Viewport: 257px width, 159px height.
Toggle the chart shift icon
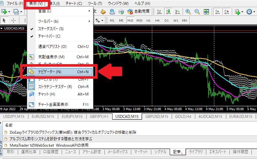(227, 12)
